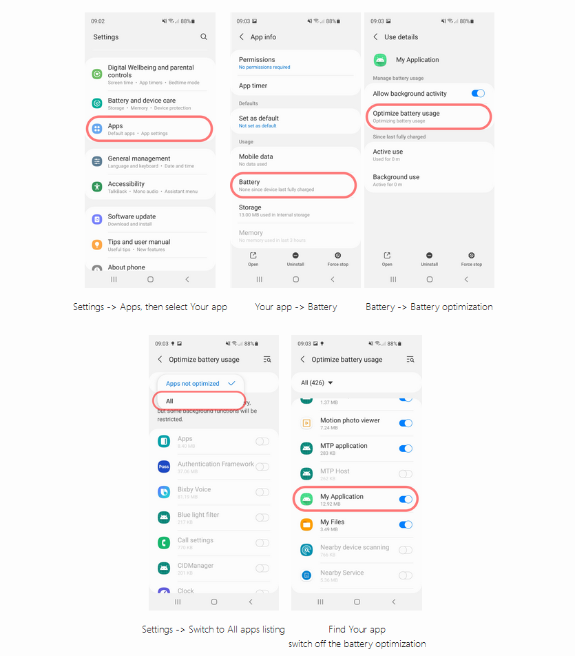This screenshot has height=656, width=575.
Task: Toggle Nearby device scanning switch
Action: pos(406,550)
